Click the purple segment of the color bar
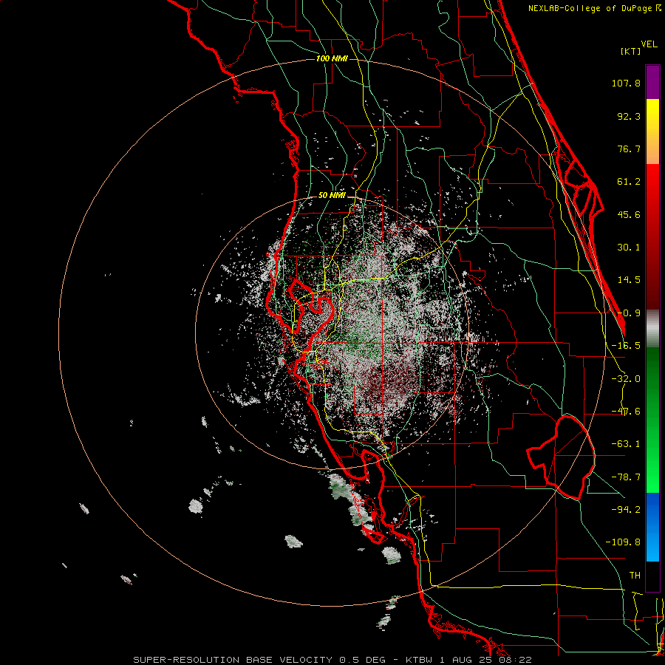This screenshot has width=665, height=665. coord(652,82)
